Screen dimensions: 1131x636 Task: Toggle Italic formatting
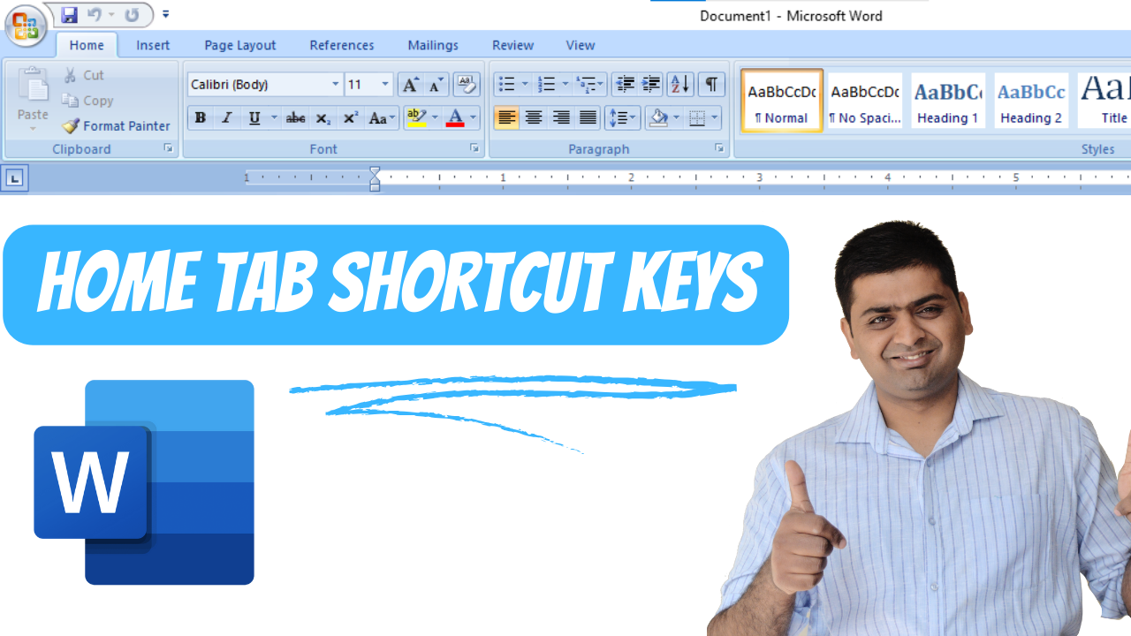point(227,118)
